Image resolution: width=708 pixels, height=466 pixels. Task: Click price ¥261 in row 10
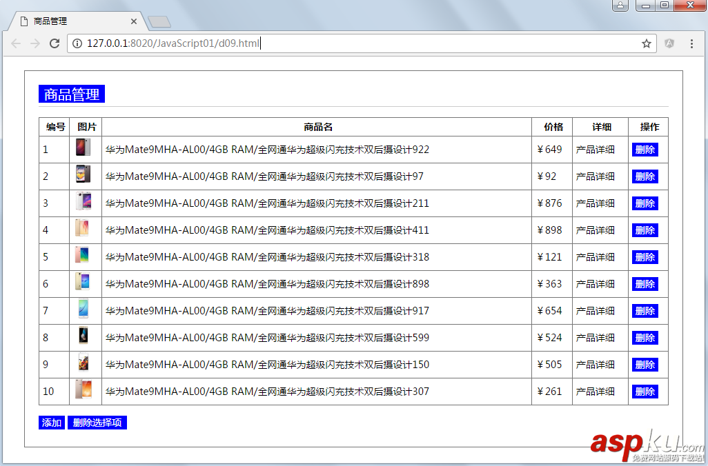(x=549, y=392)
